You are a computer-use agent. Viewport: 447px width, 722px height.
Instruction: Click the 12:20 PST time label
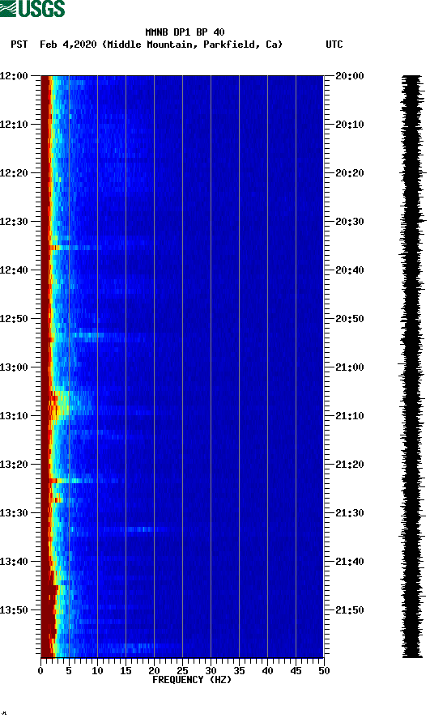pos(14,173)
